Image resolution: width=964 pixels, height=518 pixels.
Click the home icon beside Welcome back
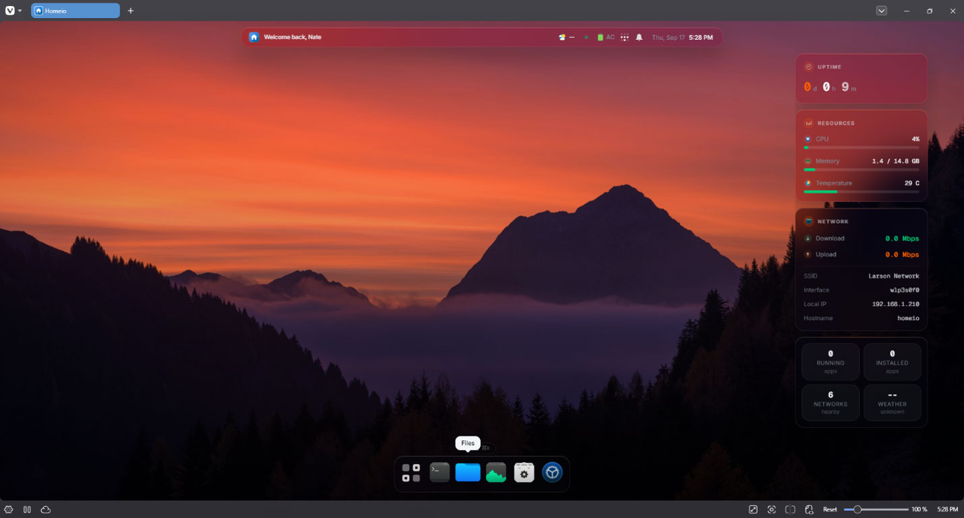254,37
